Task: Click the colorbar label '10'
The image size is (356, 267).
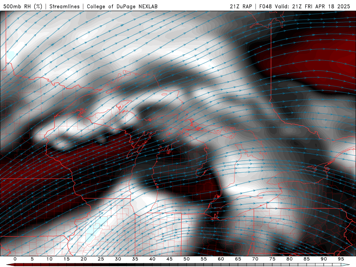Action: click(49, 259)
